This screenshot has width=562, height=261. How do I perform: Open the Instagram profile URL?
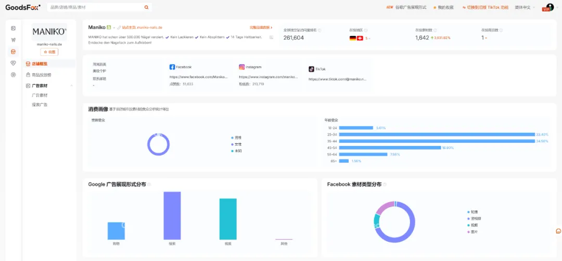pos(269,77)
